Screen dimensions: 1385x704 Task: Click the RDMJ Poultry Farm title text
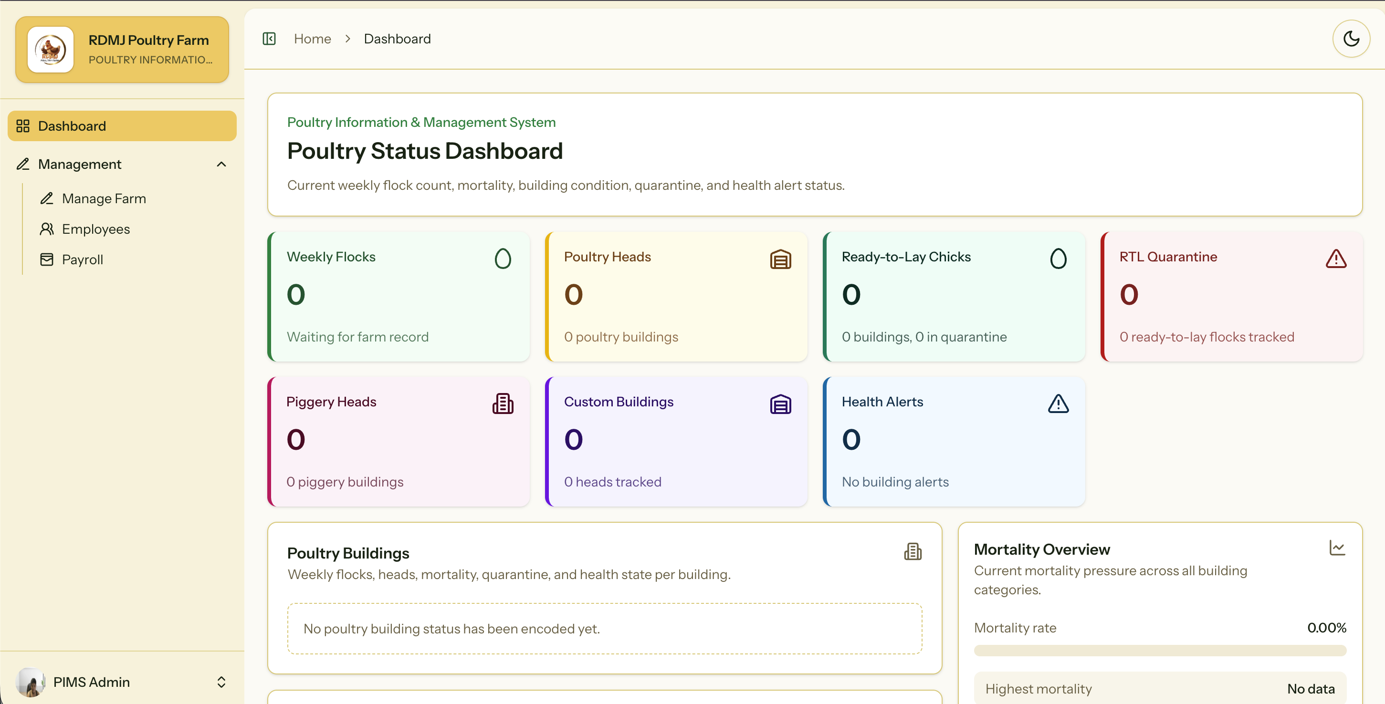pos(148,41)
